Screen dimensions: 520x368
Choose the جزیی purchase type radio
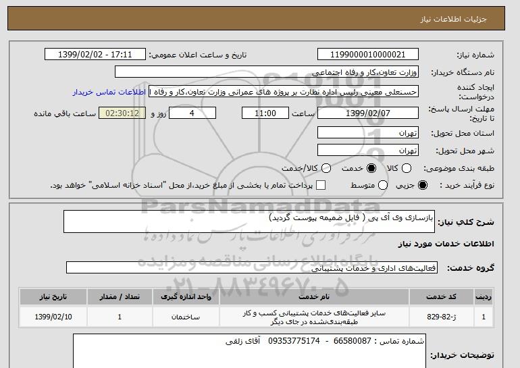point(423,185)
